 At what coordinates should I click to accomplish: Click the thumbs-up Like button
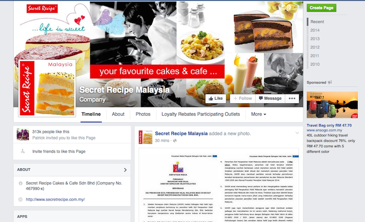pos(215,98)
